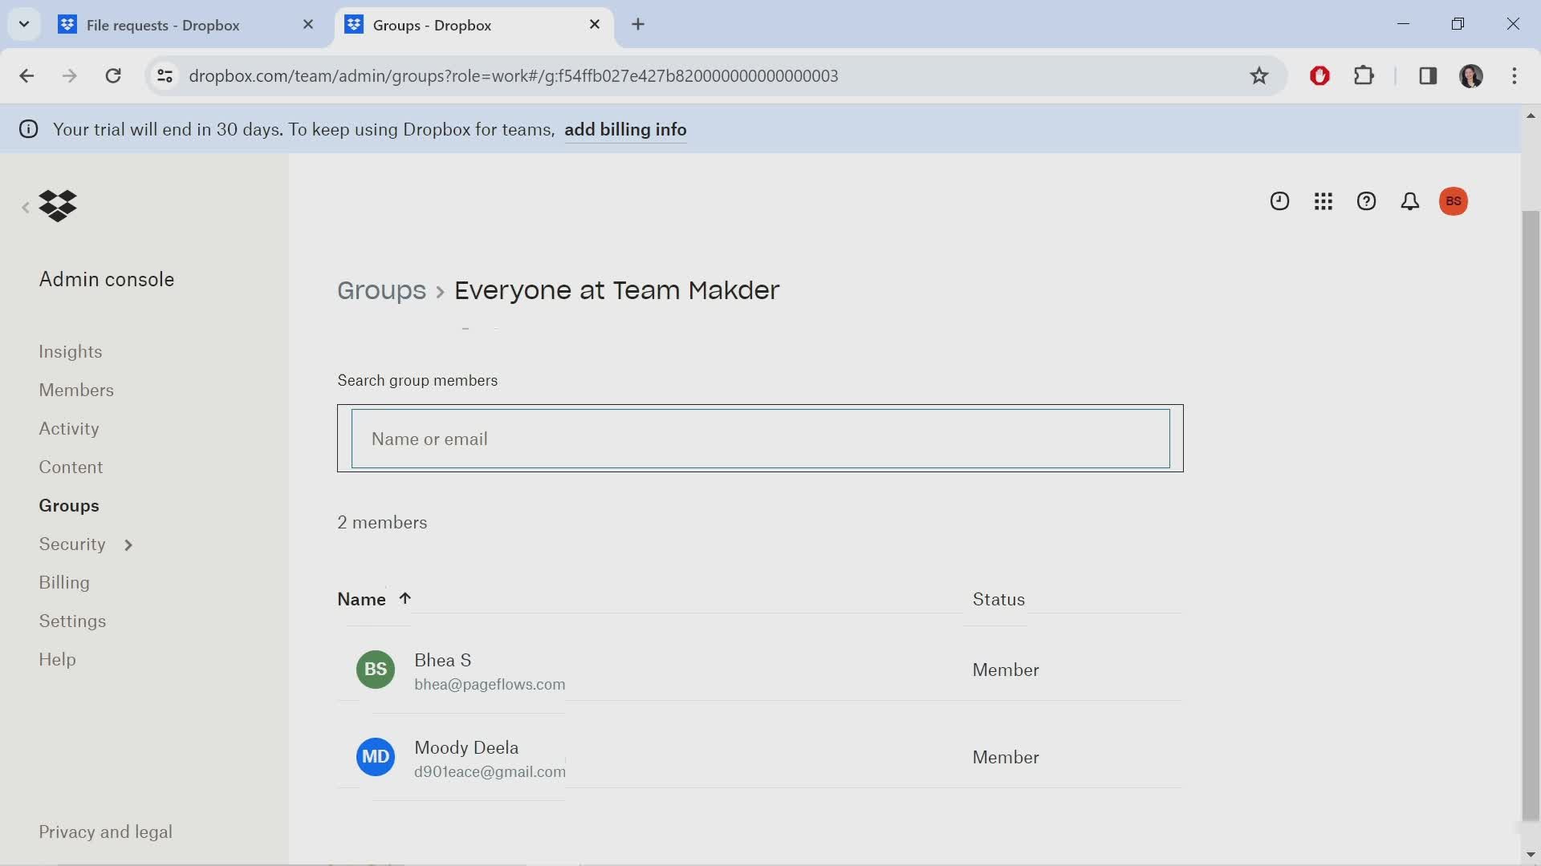Image resolution: width=1541 pixels, height=866 pixels.
Task: Open the Help question mark icon
Action: pyautogui.click(x=1366, y=201)
